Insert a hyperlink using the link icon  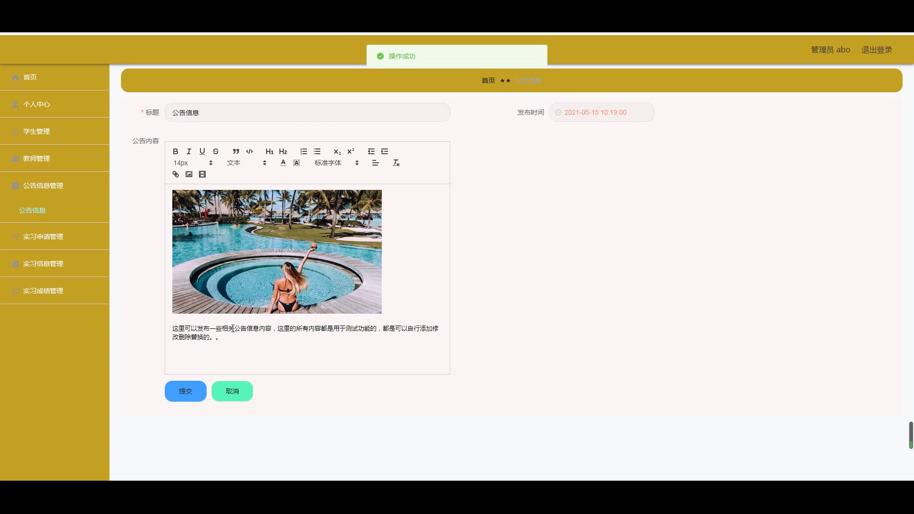pyautogui.click(x=176, y=174)
